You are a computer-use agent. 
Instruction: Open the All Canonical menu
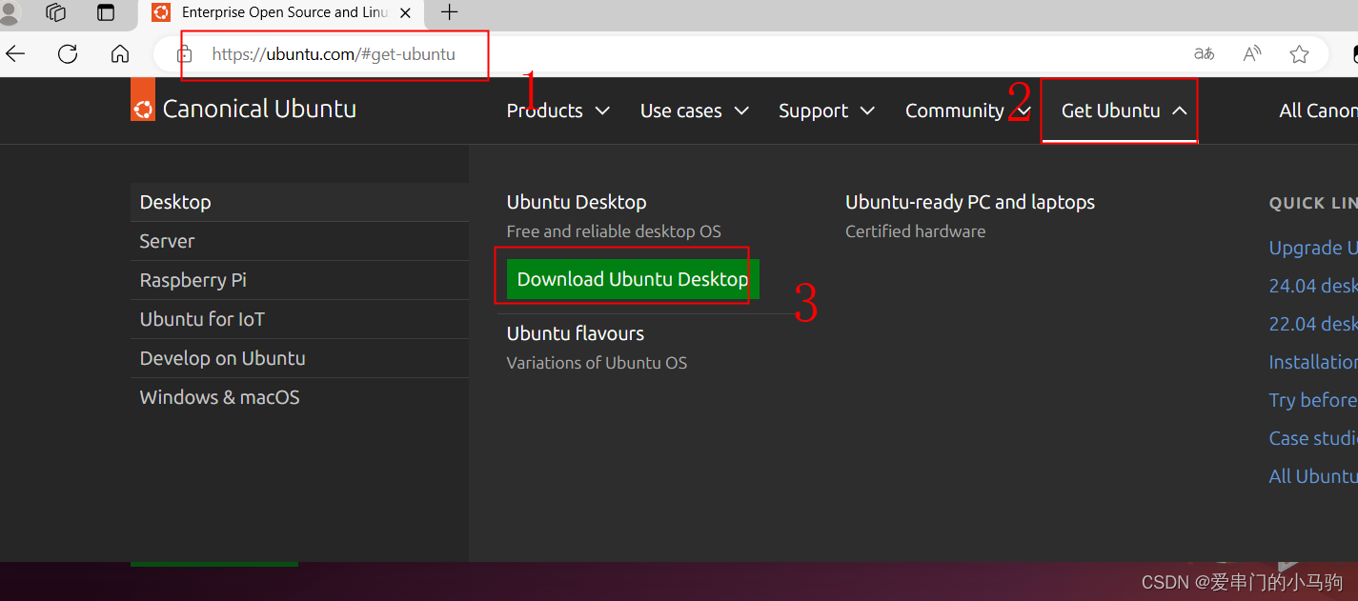coord(1318,110)
